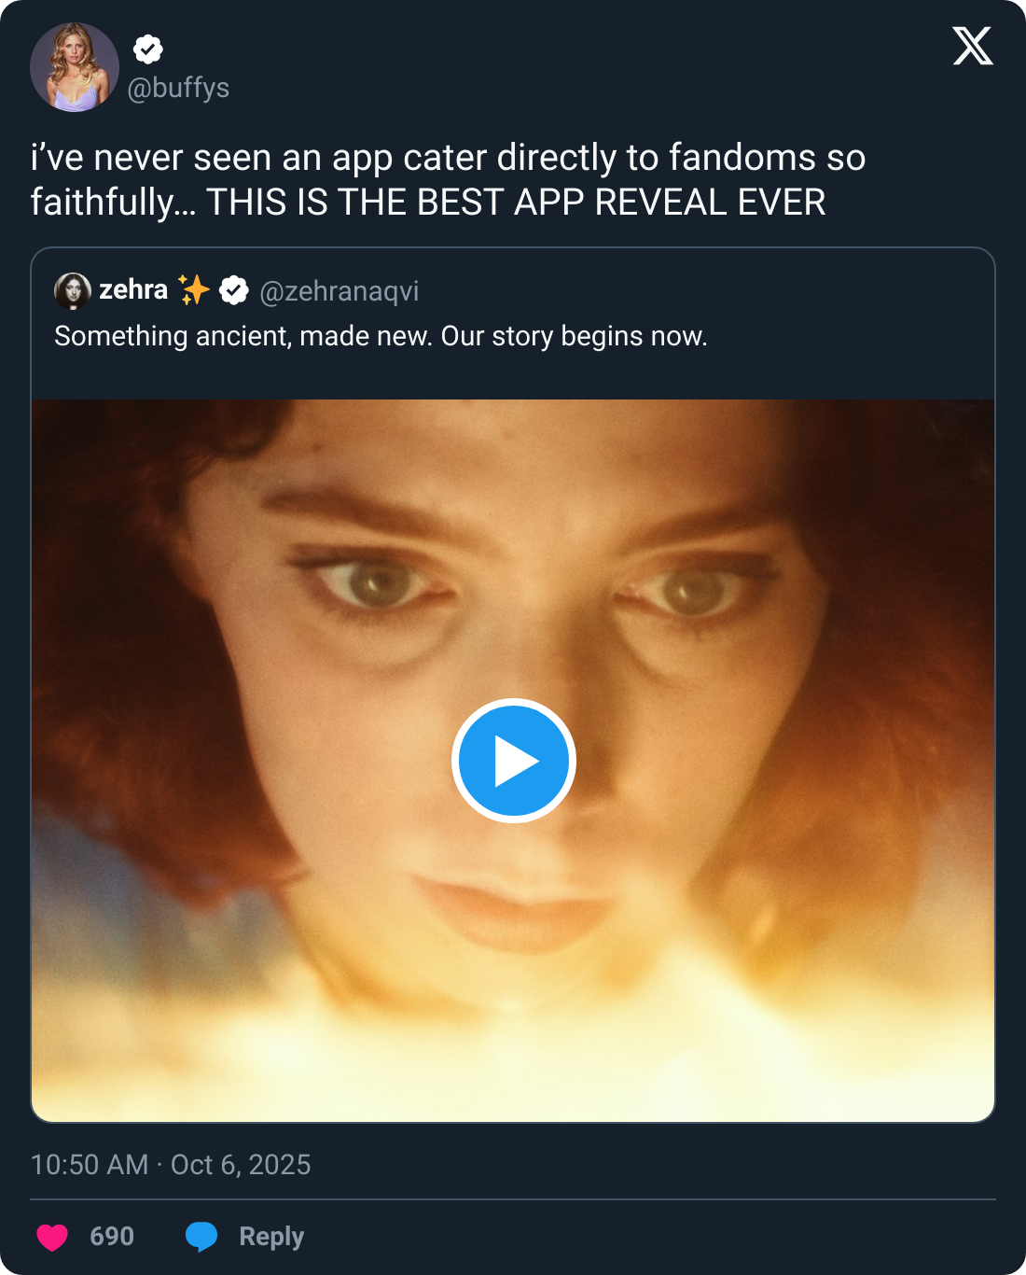The image size is (1026, 1275).
Task: Click the verified badge next to zehra
Action: click(234, 291)
